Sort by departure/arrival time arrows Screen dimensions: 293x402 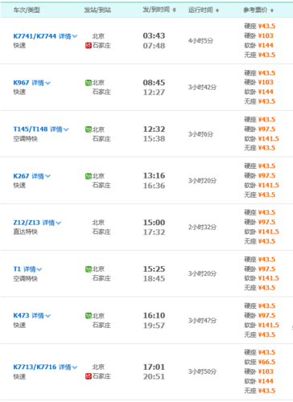(175, 10)
